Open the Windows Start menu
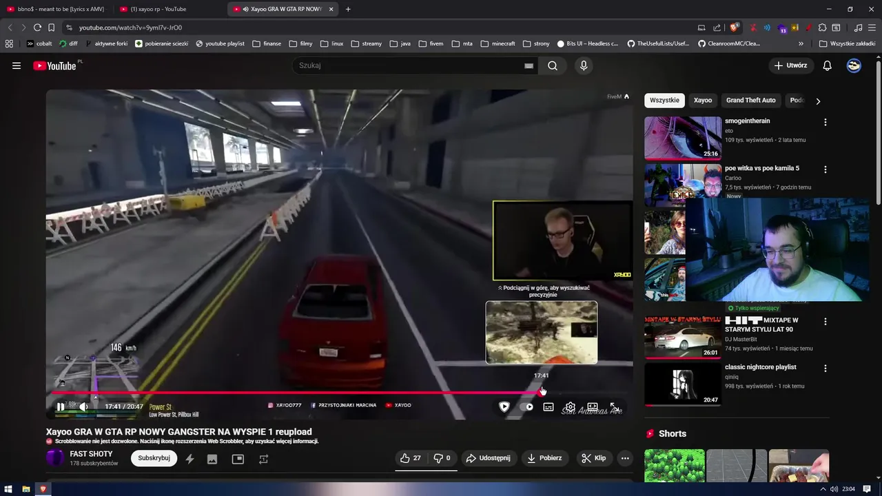Image resolution: width=882 pixels, height=496 pixels. [x=9, y=489]
